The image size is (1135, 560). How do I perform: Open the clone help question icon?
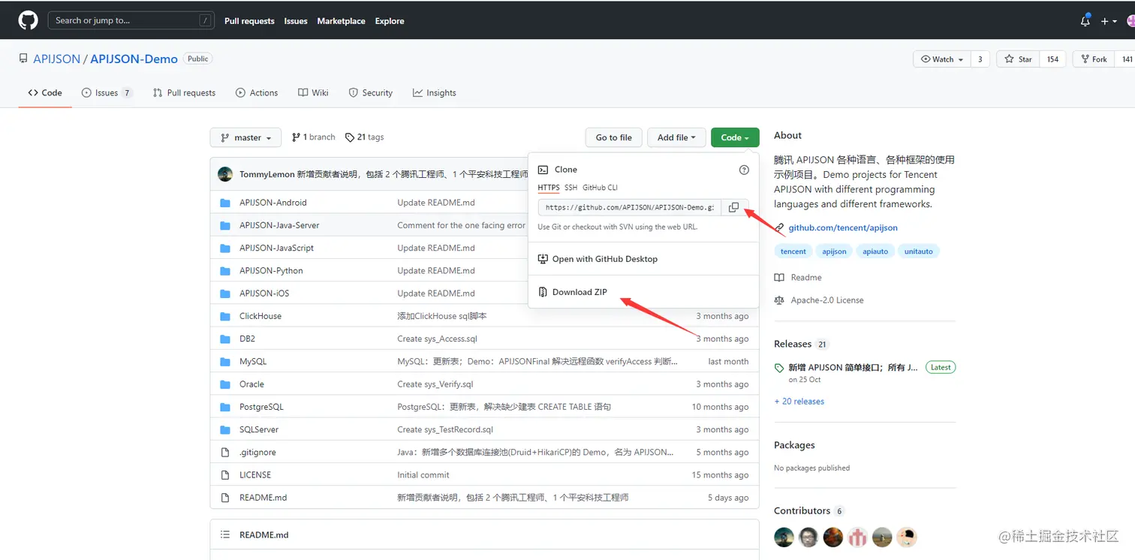click(x=744, y=170)
